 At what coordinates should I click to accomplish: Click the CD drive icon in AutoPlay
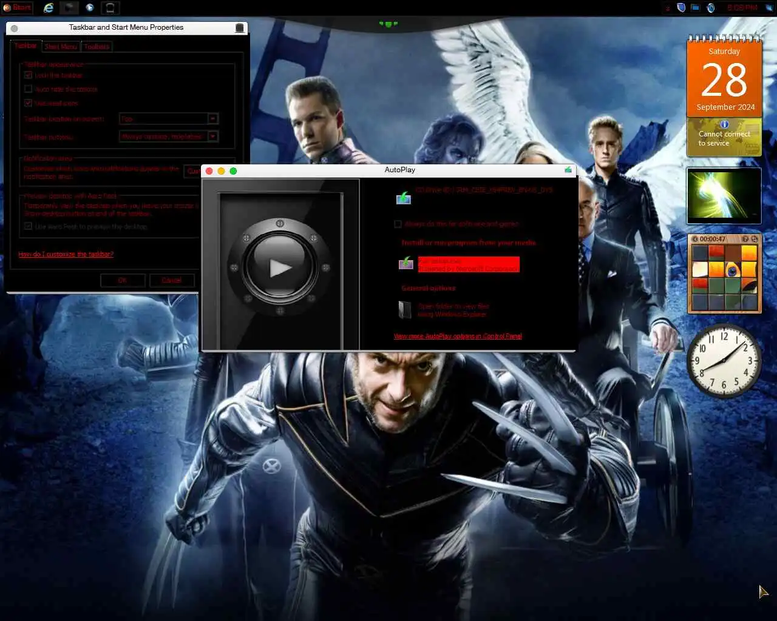click(x=404, y=197)
